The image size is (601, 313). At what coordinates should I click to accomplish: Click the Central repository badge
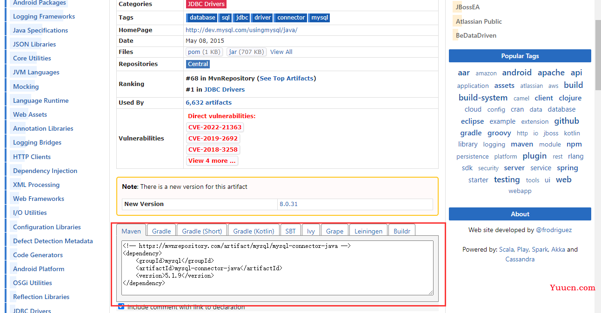[198, 64]
